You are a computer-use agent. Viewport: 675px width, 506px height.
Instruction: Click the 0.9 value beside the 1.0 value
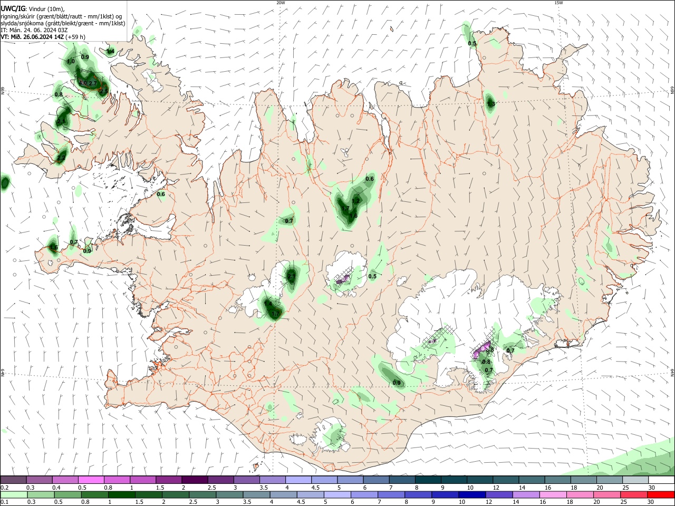click(85, 57)
